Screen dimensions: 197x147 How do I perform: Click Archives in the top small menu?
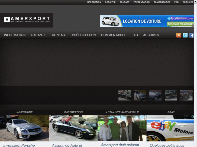click(188, 2)
